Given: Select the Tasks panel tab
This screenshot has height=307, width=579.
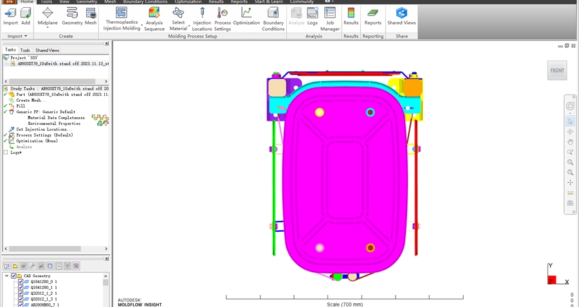Looking at the screenshot, I should coord(10,50).
